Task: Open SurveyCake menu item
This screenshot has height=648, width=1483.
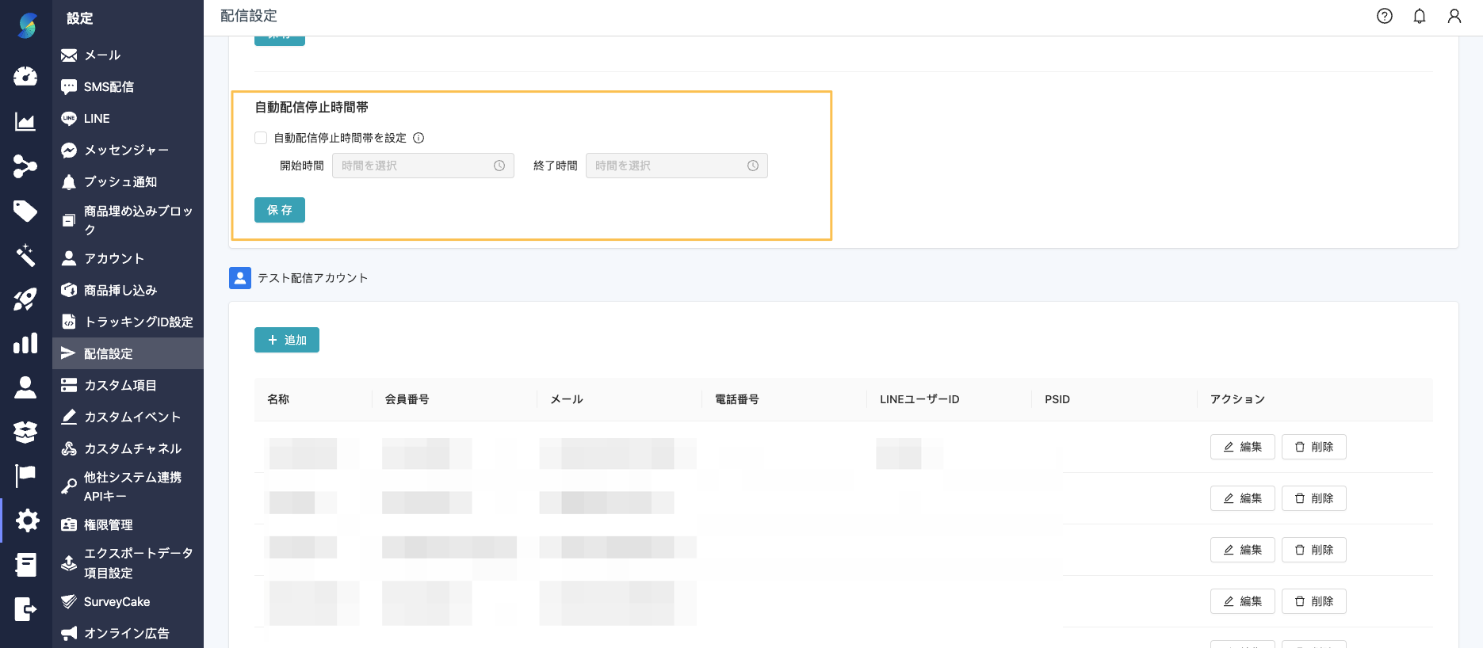Action: pos(128,601)
